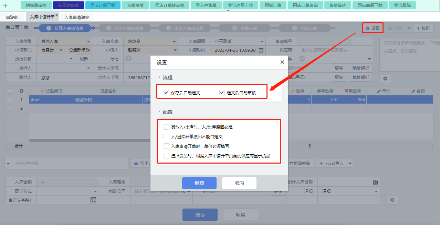Open 新建销售单 in top menu
The height and width of the screenshot is (225, 440).
point(69,5)
